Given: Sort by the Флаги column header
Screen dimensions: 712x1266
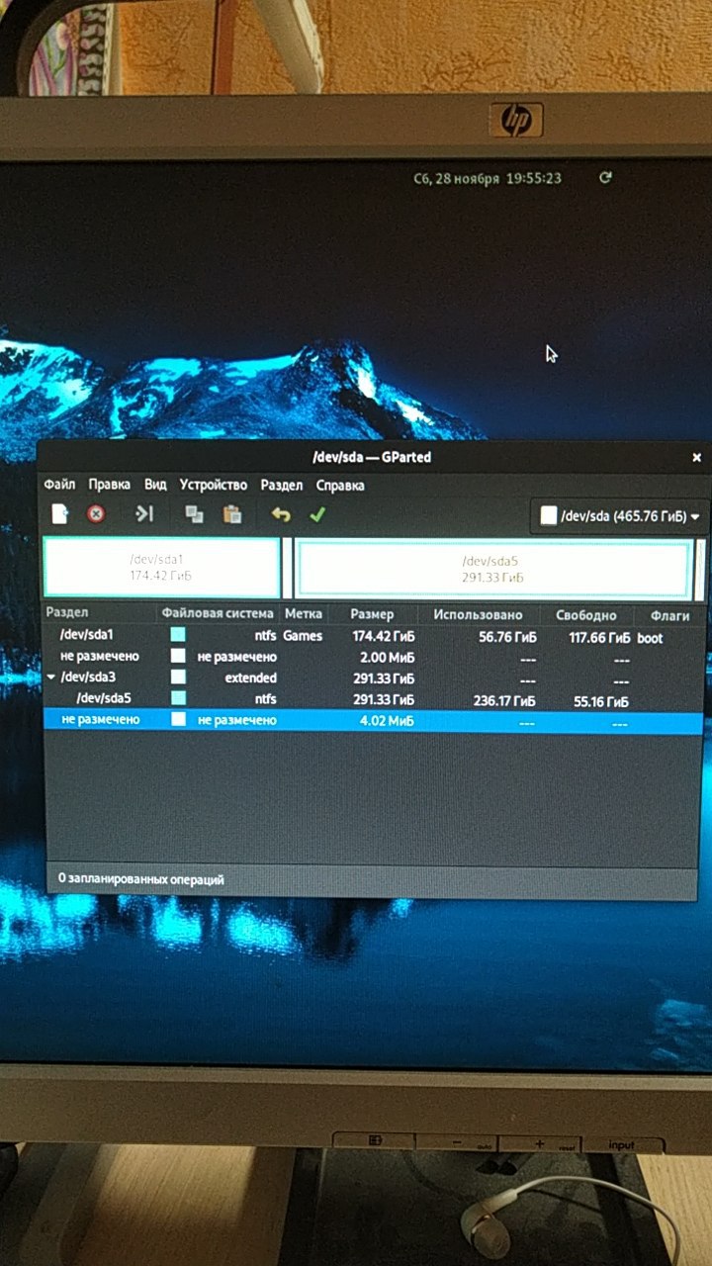Looking at the screenshot, I should (x=669, y=616).
